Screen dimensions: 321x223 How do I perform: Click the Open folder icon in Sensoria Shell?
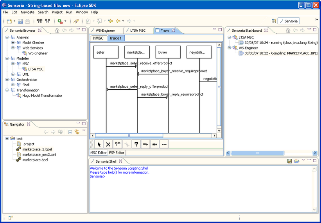[297, 161]
